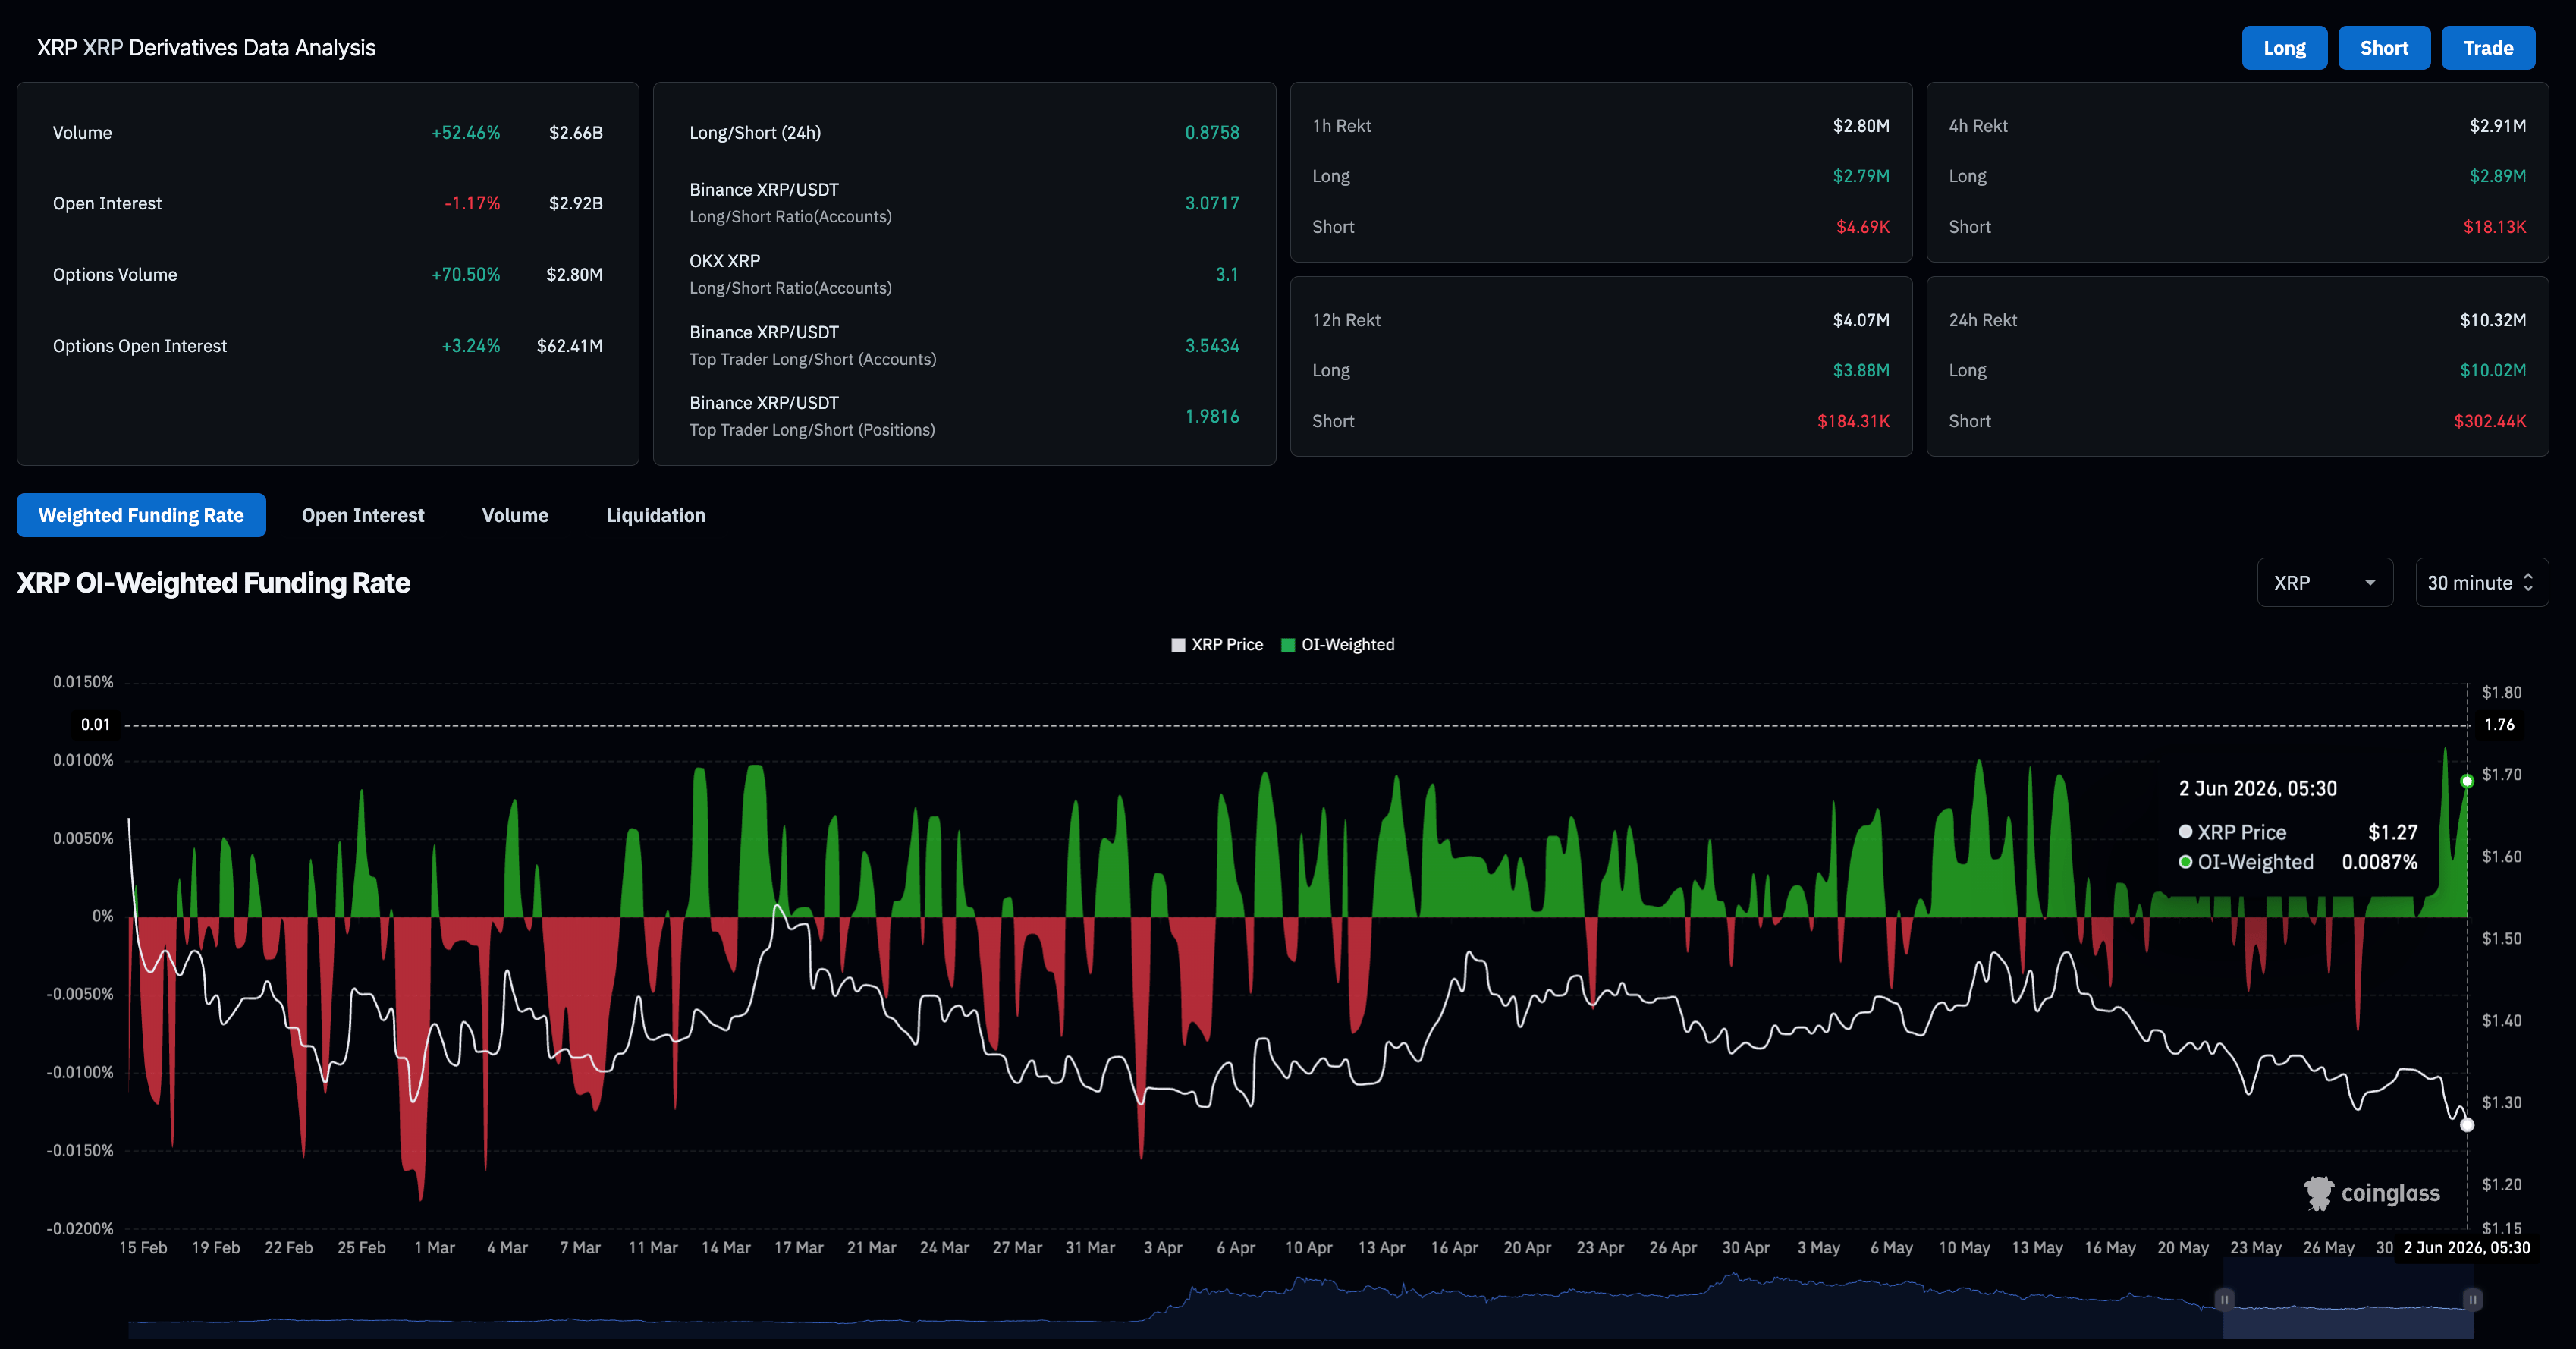The image size is (2576, 1349).
Task: Click the right range slider handle
Action: pyautogui.click(x=2472, y=1299)
